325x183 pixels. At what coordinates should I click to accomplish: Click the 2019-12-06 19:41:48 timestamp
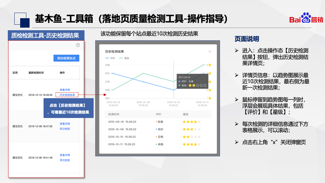click(x=40, y=158)
